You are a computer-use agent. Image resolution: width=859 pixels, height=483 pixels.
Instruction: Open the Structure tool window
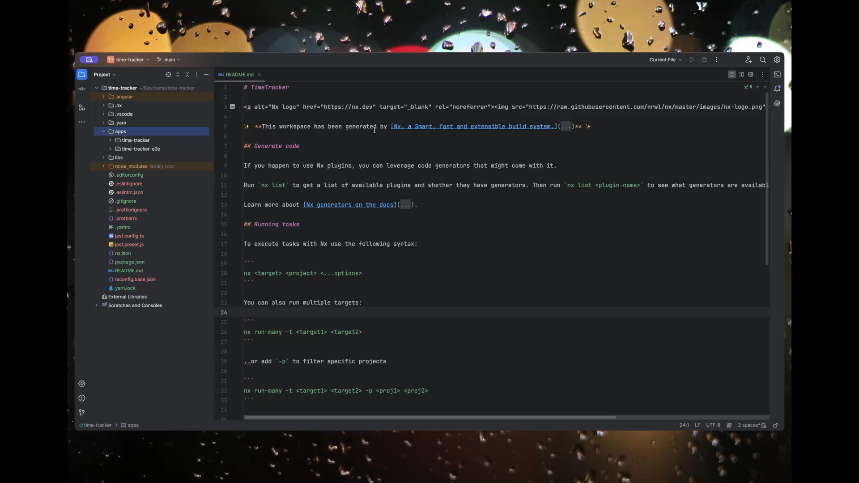coord(81,107)
